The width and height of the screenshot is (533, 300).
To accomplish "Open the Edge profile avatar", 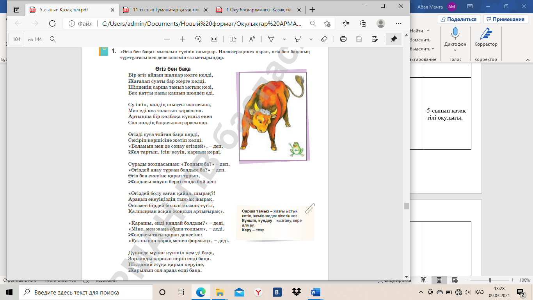I will pyautogui.click(x=381, y=23).
